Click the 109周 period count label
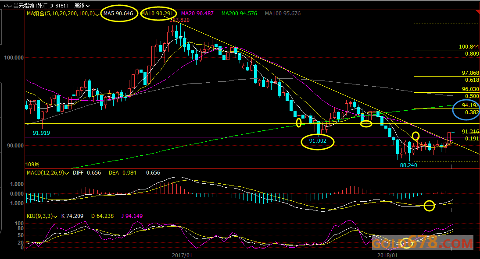The image size is (480, 259). [x=33, y=164]
